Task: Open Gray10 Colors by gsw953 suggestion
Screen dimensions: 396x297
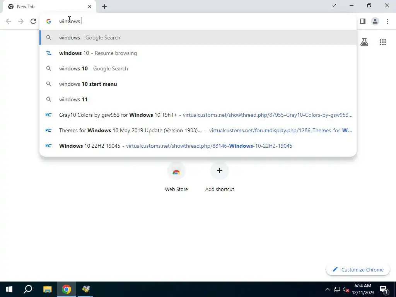Action: (x=198, y=115)
